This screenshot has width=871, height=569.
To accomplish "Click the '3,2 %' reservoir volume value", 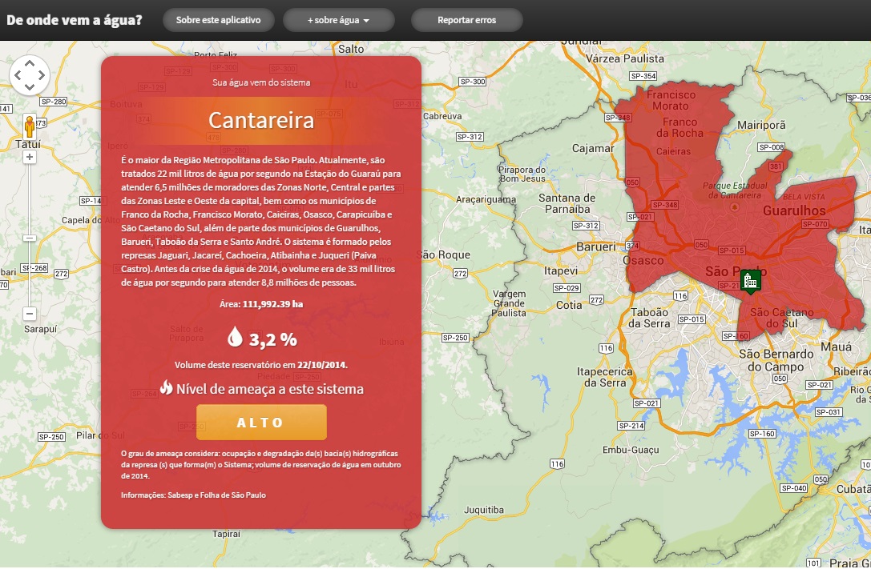I will [272, 339].
